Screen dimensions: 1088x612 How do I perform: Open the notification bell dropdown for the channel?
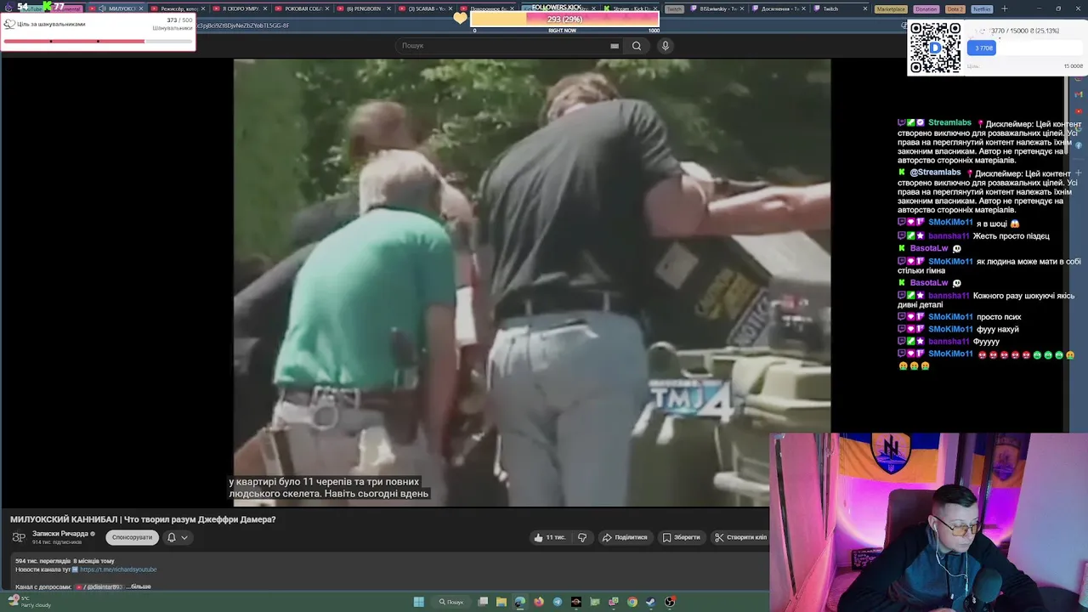pos(177,537)
